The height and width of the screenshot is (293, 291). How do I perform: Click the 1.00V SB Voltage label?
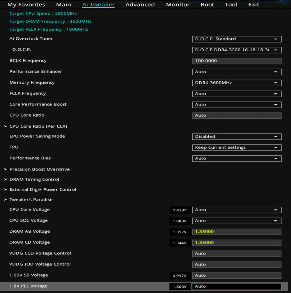click(x=29, y=275)
